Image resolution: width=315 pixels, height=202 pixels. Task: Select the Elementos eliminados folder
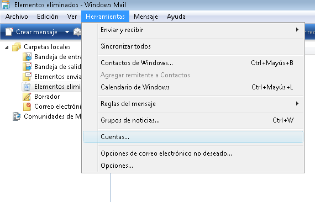click(57, 87)
